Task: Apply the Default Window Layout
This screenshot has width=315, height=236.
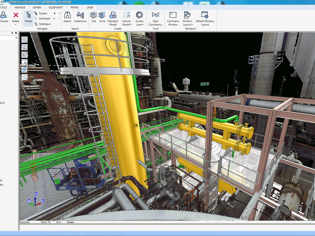Action: coord(205,16)
